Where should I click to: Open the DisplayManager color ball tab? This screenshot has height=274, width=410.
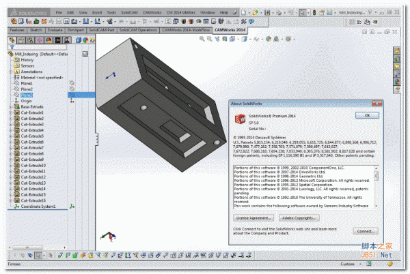49,40
